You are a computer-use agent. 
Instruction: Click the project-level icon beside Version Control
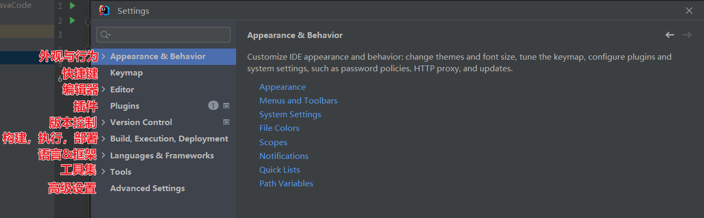pyautogui.click(x=226, y=122)
